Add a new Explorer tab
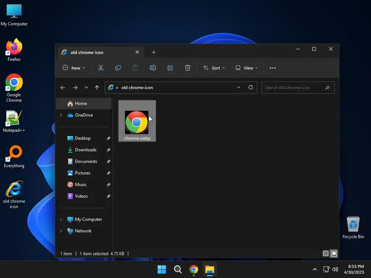This screenshot has width=371, height=278. point(154,52)
